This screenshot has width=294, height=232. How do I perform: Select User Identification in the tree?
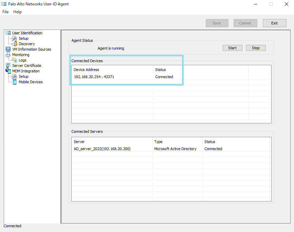click(27, 33)
